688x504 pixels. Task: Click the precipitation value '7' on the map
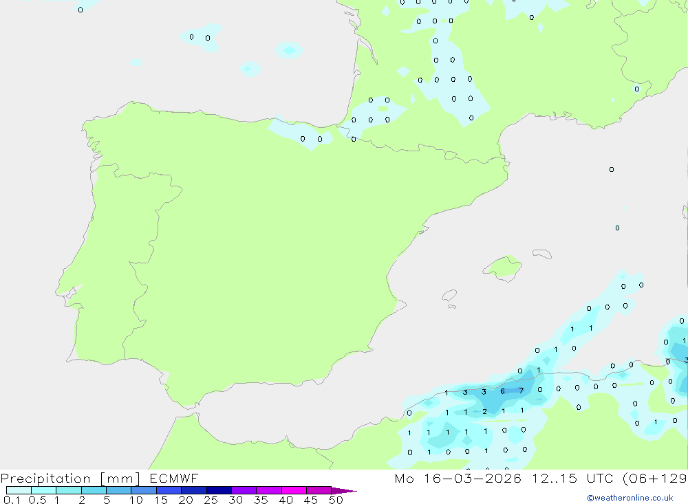(522, 391)
